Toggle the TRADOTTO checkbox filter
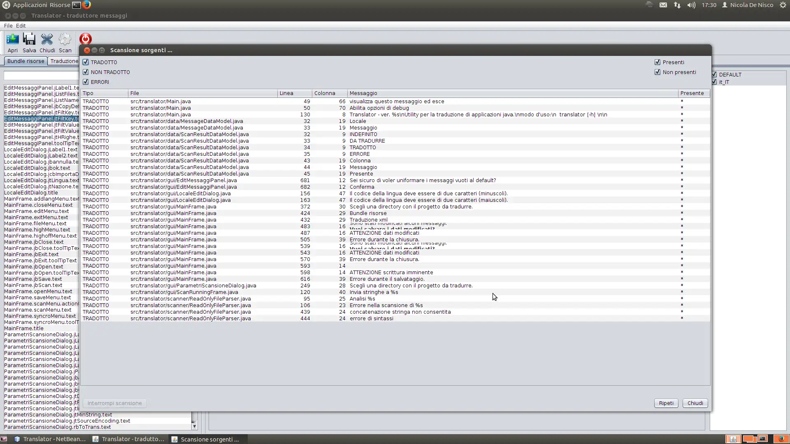The image size is (790, 444). (85, 62)
